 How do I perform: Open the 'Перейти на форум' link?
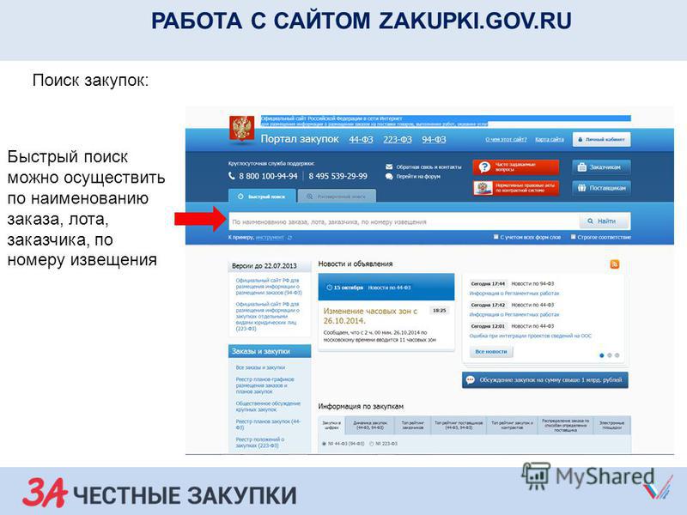418,177
